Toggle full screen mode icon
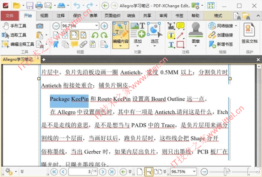This screenshot has height=177, width=262. (211, 6)
